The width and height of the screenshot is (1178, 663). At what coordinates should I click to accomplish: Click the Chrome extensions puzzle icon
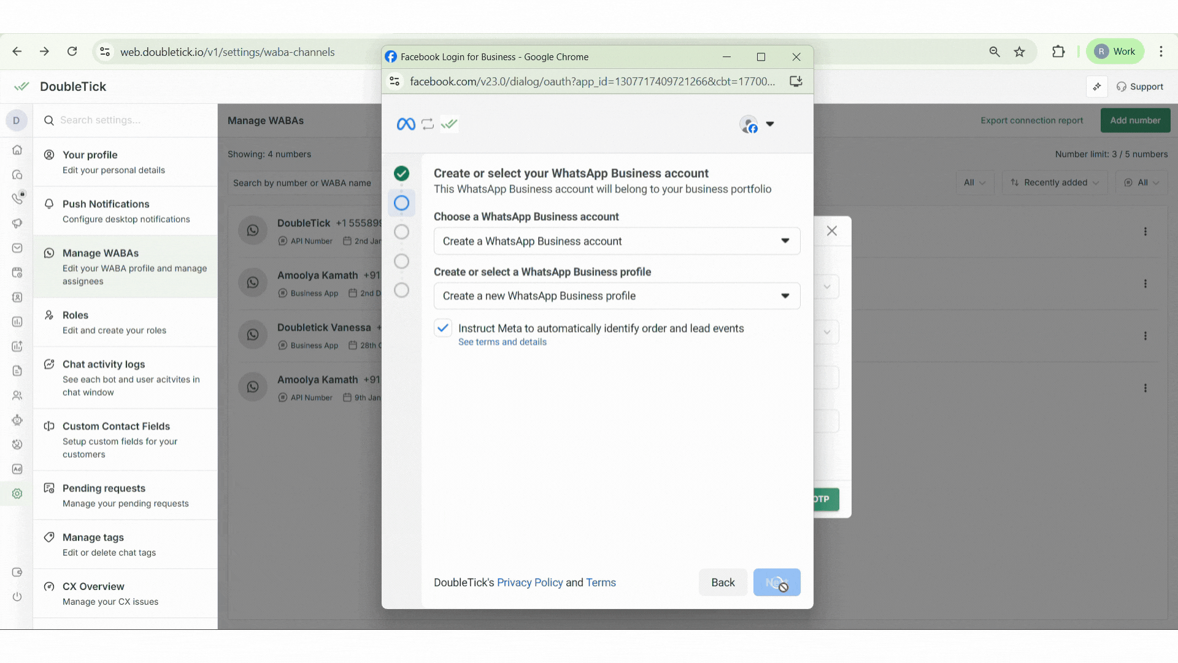click(1058, 52)
